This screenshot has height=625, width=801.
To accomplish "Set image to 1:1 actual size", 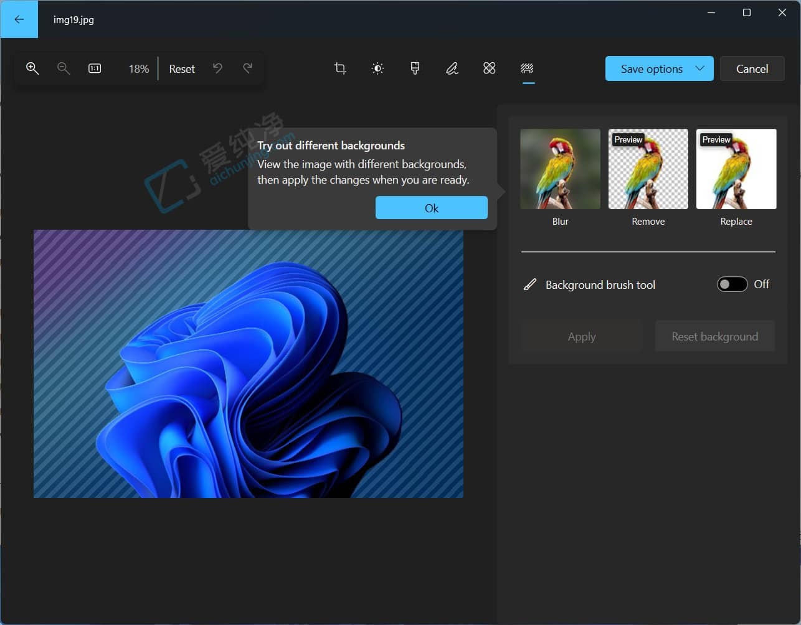I will pyautogui.click(x=94, y=68).
